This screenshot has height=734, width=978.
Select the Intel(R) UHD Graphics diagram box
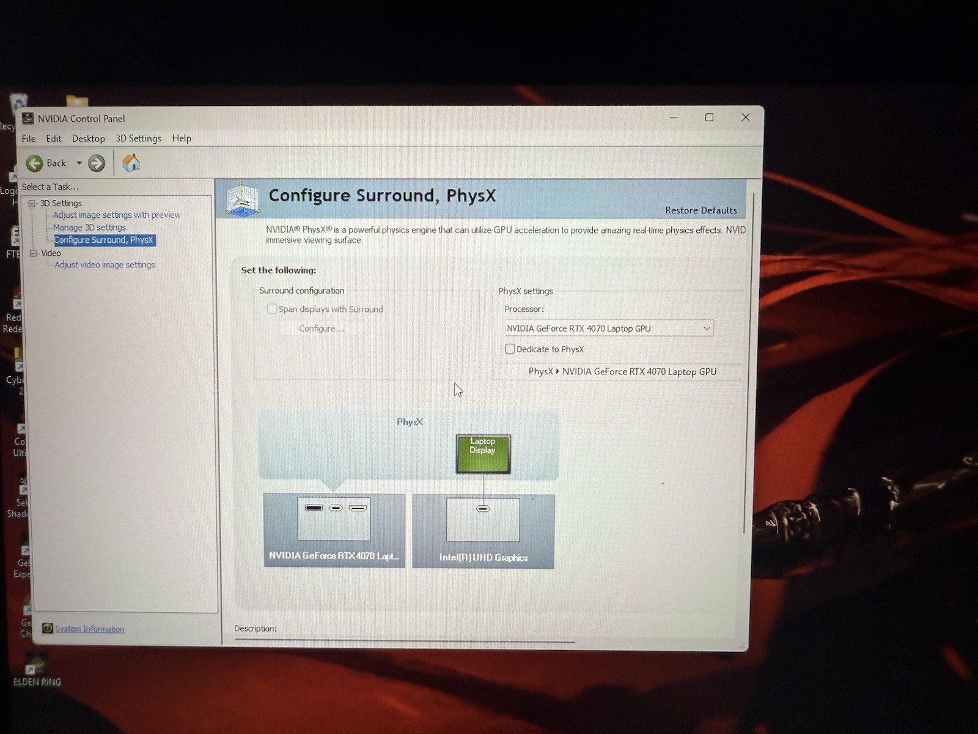click(483, 532)
